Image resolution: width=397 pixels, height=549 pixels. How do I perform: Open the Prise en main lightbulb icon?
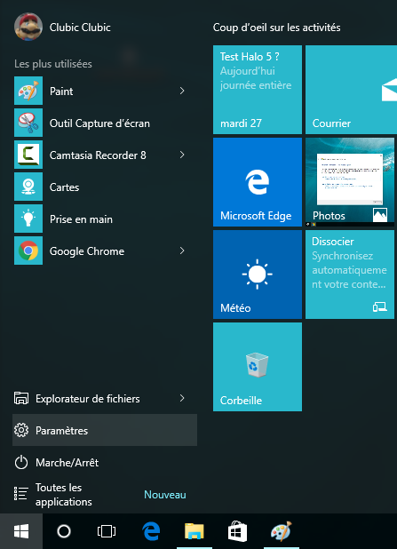(28, 219)
